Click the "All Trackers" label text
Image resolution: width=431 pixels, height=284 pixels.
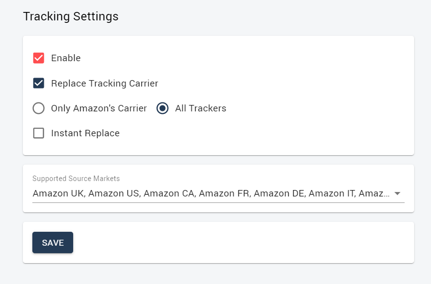(x=201, y=108)
